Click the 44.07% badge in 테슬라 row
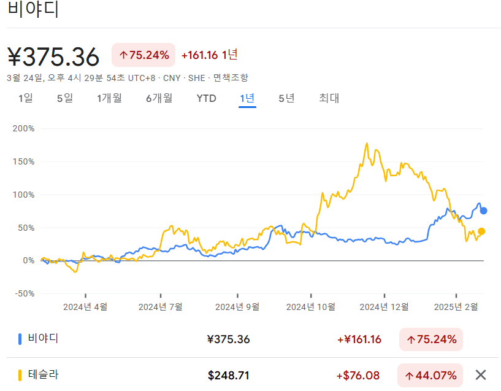The width and height of the screenshot is (501, 391). point(430,375)
